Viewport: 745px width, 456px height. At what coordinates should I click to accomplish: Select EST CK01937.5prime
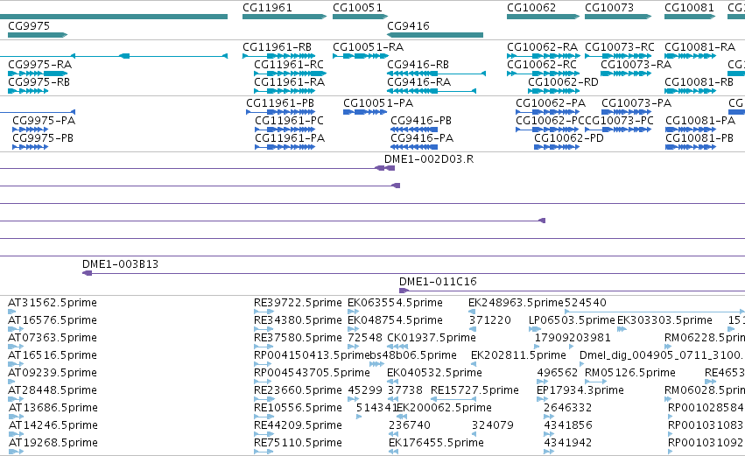397,347
